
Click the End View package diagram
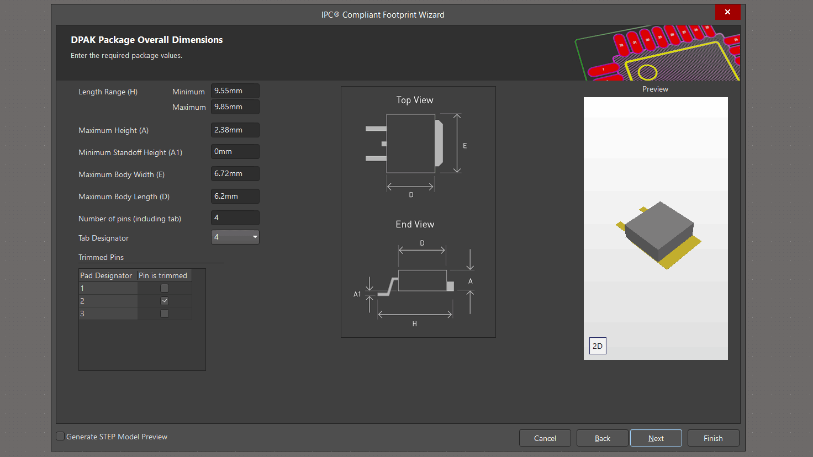tap(416, 283)
